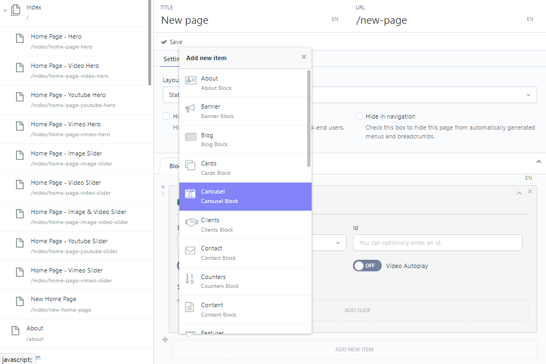The image size is (546, 364).
Task: Click the Clients handshake icon
Action: pyautogui.click(x=191, y=222)
